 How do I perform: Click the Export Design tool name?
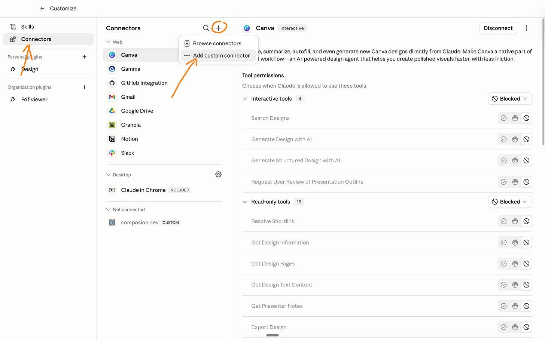click(269, 327)
